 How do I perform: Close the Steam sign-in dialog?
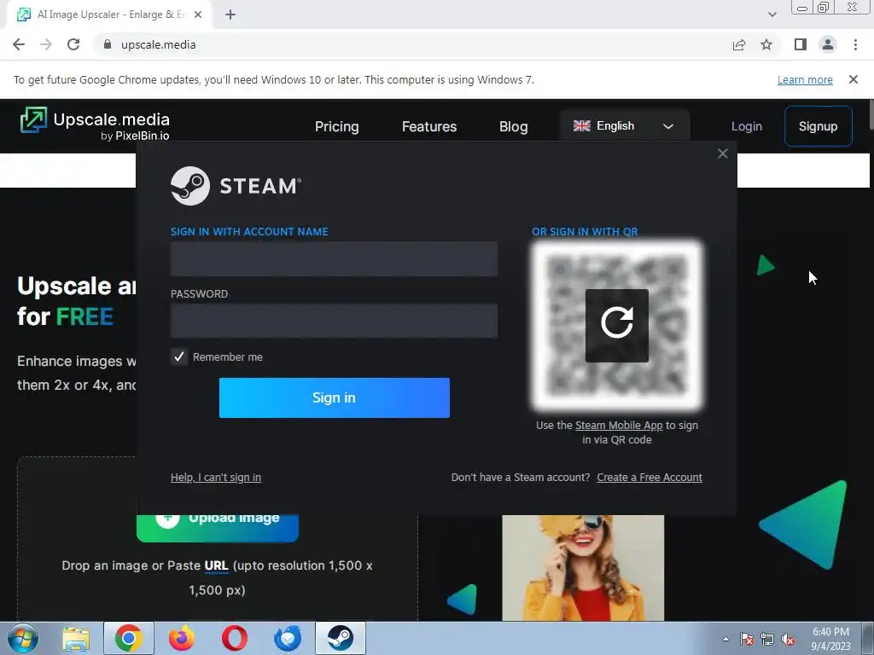[x=722, y=154]
